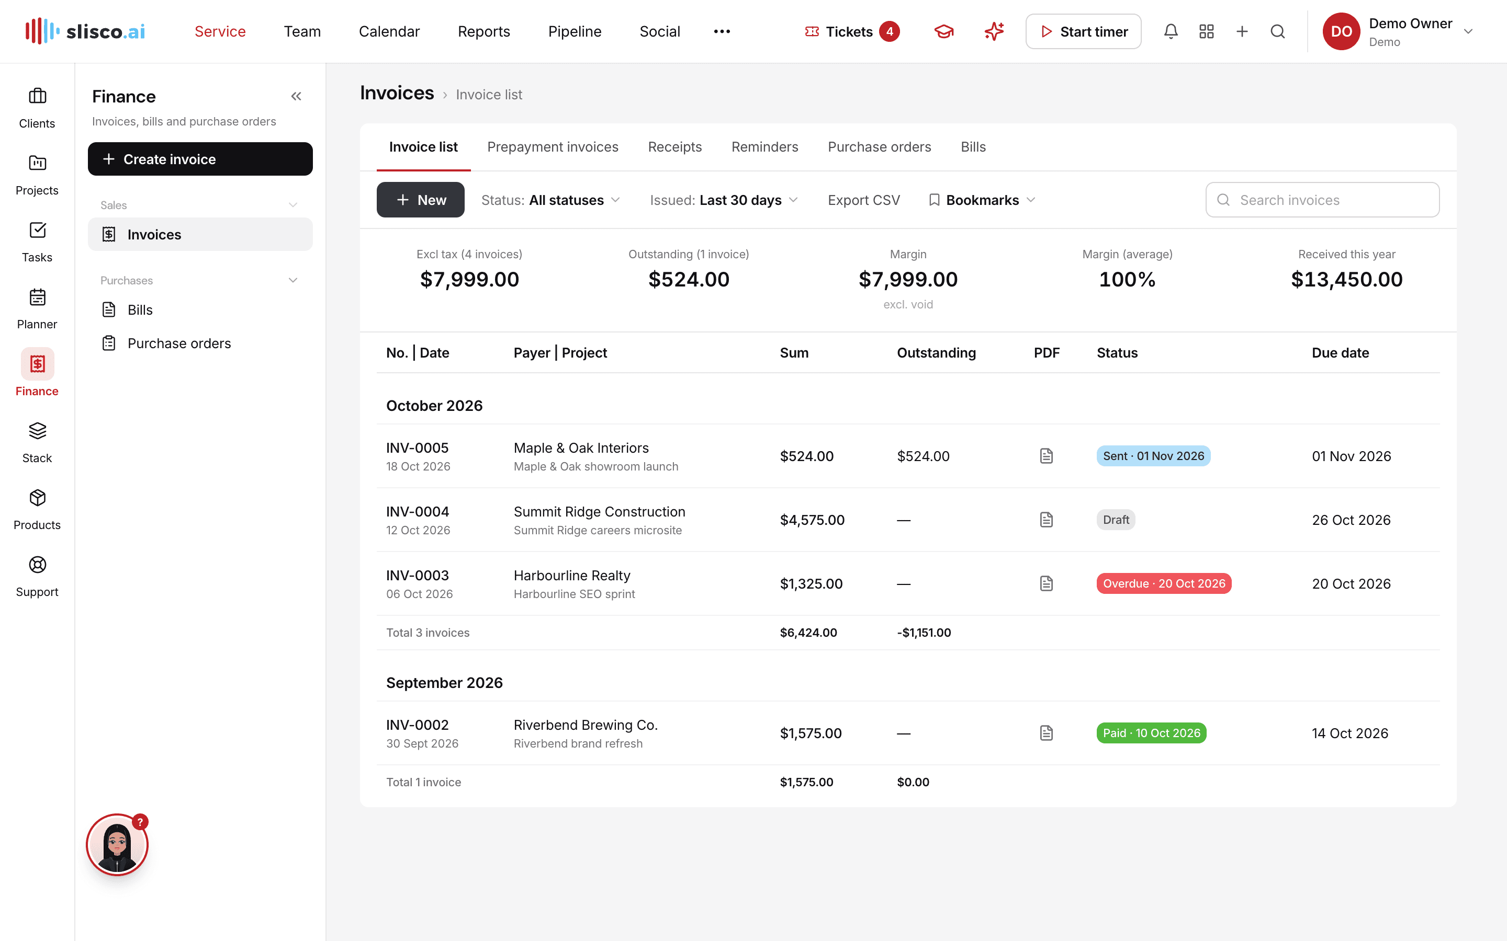Open PDF for invoice INV-0002
The width and height of the screenshot is (1507, 941).
point(1046,732)
